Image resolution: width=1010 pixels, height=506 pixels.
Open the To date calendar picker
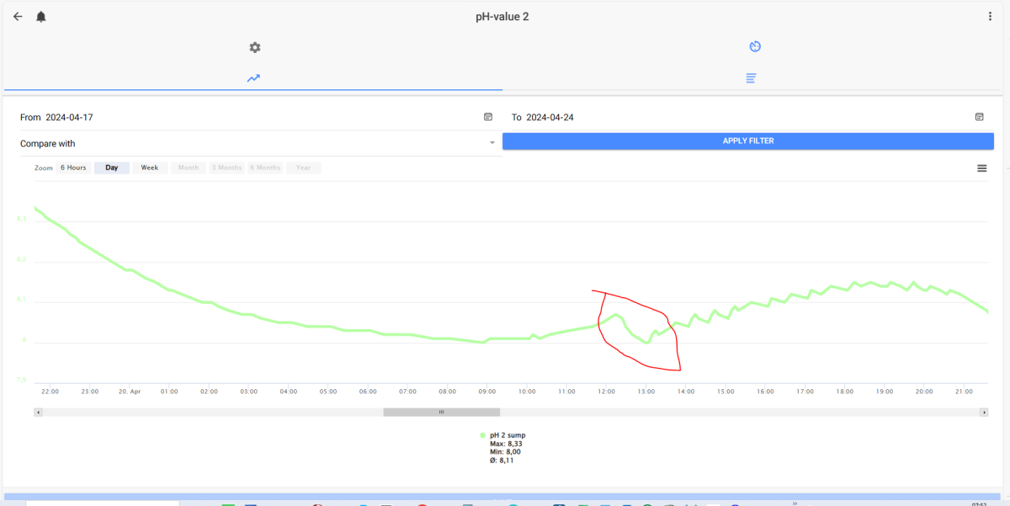click(x=979, y=117)
